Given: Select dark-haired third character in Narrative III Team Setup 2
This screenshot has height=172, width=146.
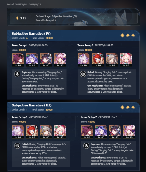Looking at the screenshot, I should [115, 132].
